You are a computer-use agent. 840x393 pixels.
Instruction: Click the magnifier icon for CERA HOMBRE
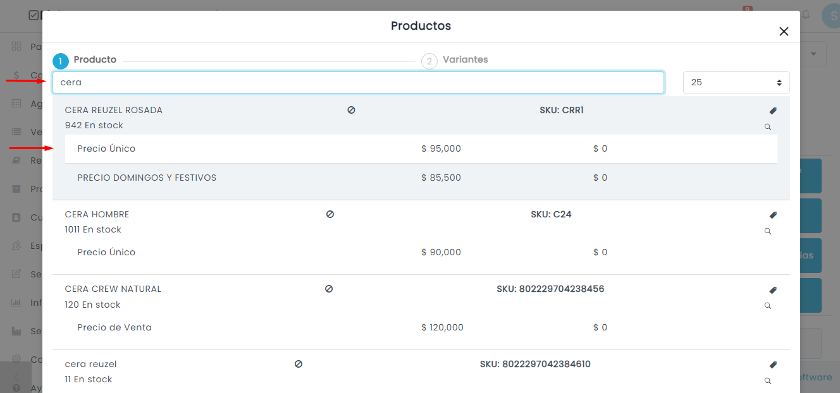768,231
